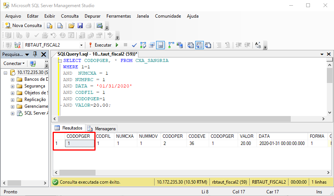The width and height of the screenshot is (334, 196).
Task: Display estimated execution plan icon
Action: tap(143, 45)
